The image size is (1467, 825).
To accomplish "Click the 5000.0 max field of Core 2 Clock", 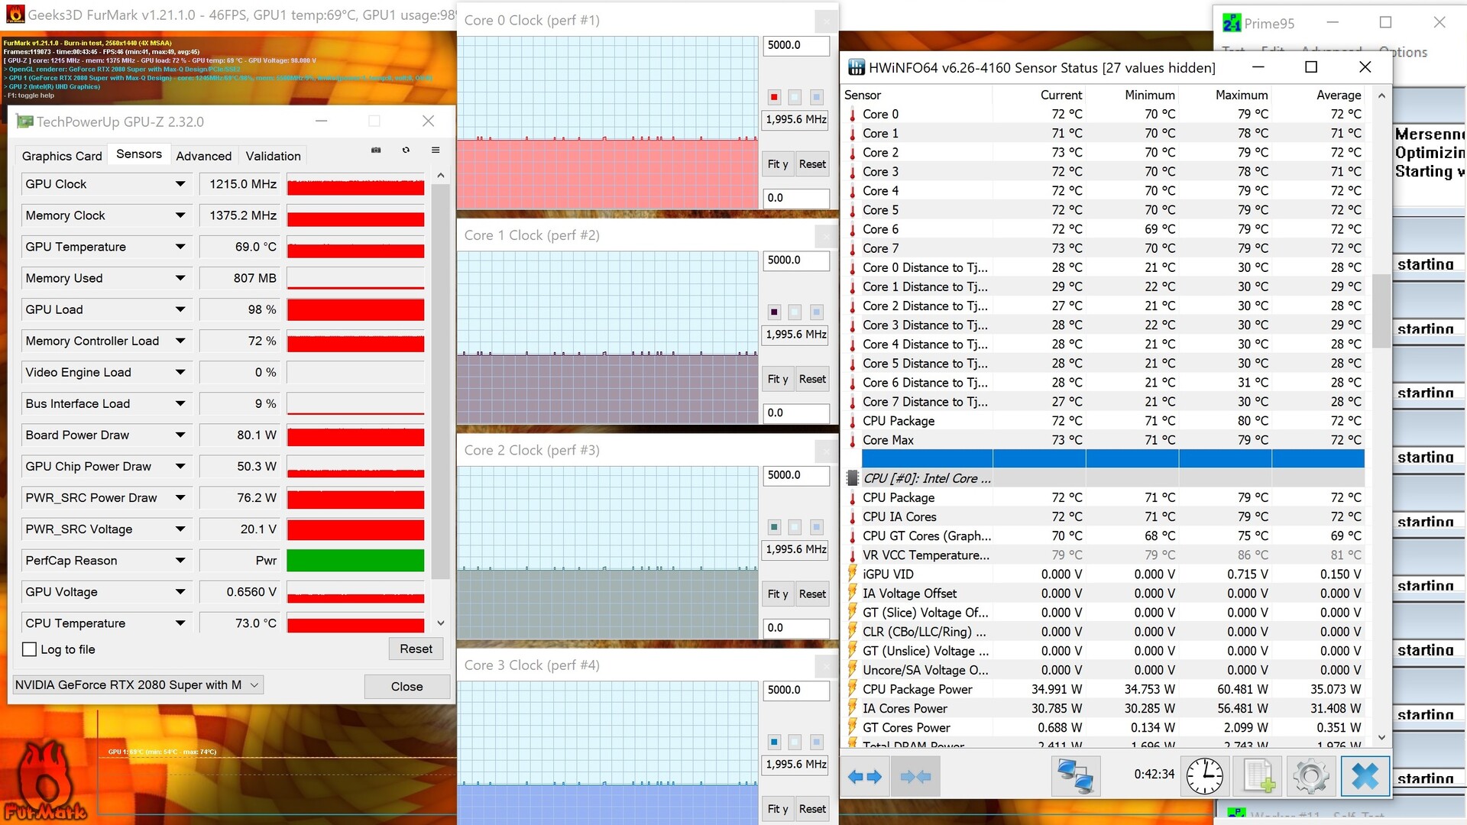I will click(x=795, y=475).
